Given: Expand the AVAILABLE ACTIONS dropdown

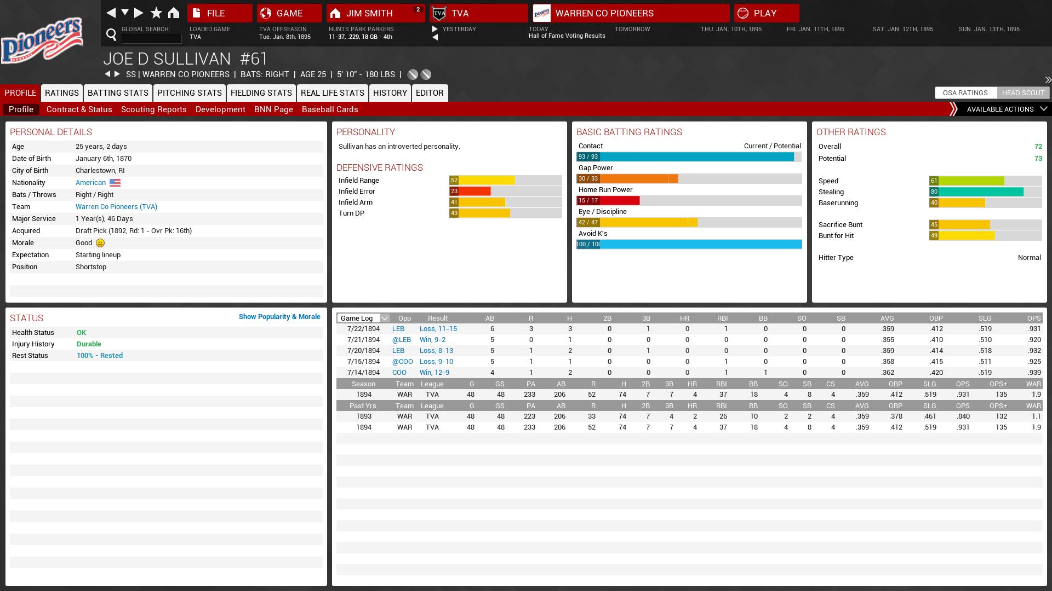Looking at the screenshot, I should pos(1007,109).
